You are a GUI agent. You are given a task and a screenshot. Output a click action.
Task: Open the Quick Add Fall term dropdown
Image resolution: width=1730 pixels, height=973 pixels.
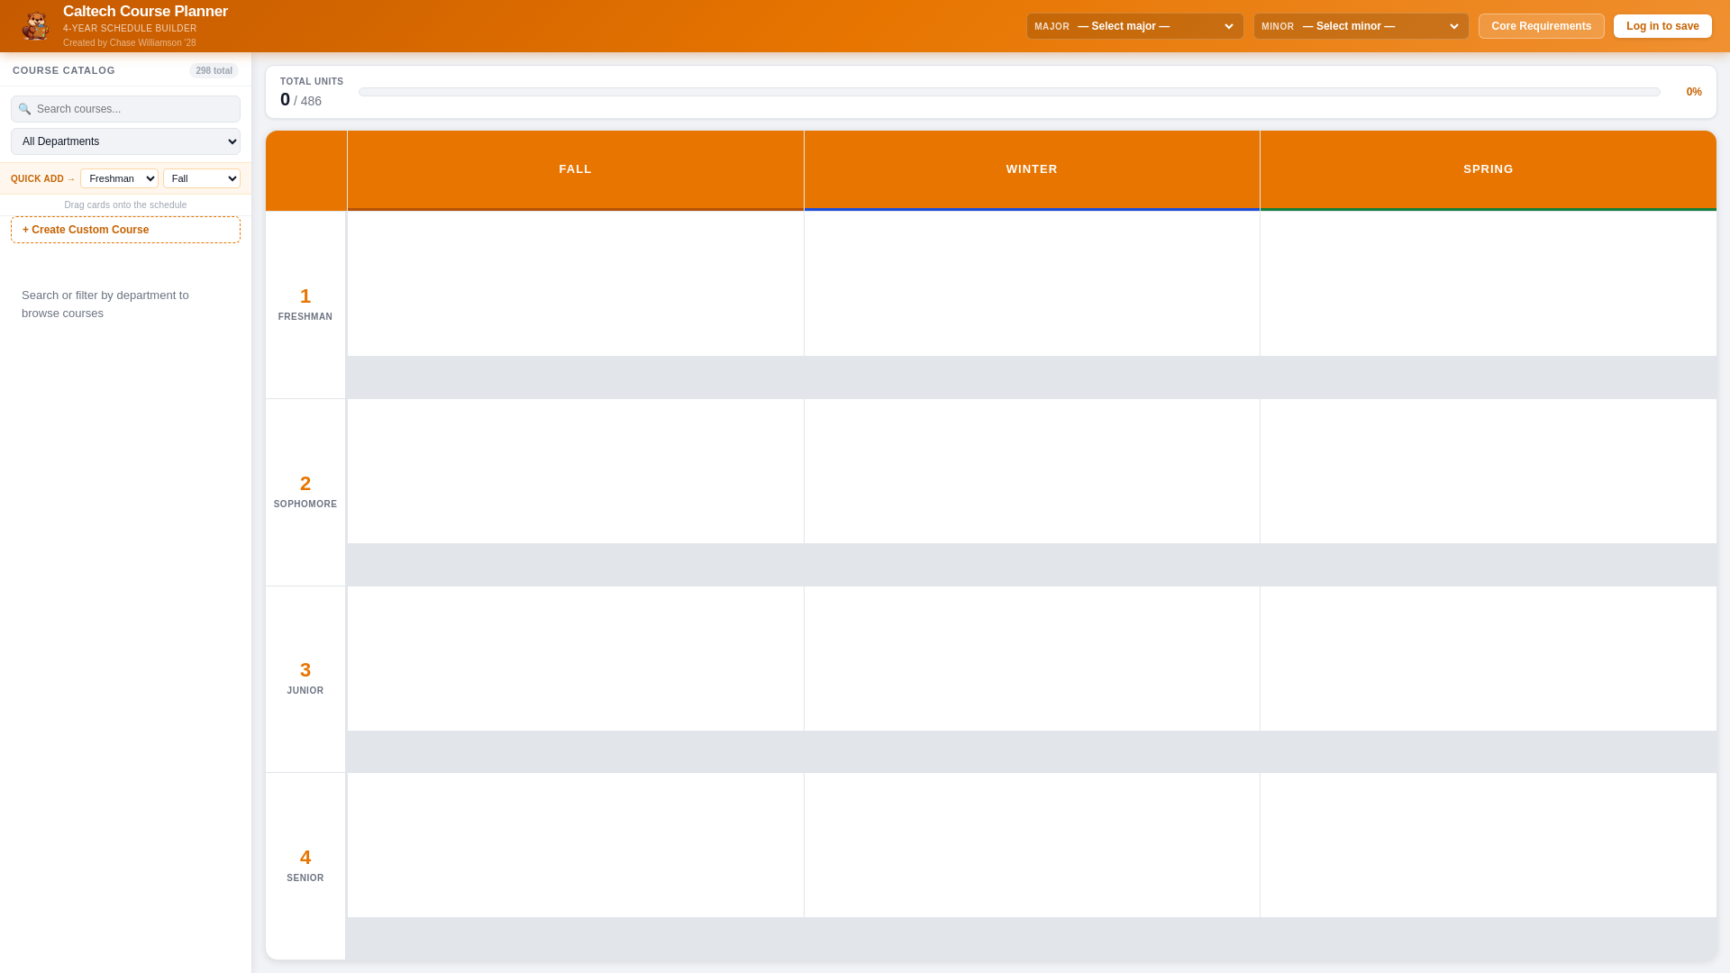202,178
